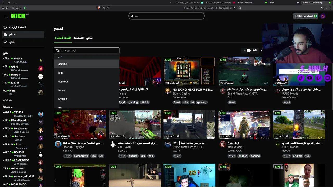333x187 pixels.
Task: Open Absi Among Us channel in sidebar
Action: coord(23,146)
